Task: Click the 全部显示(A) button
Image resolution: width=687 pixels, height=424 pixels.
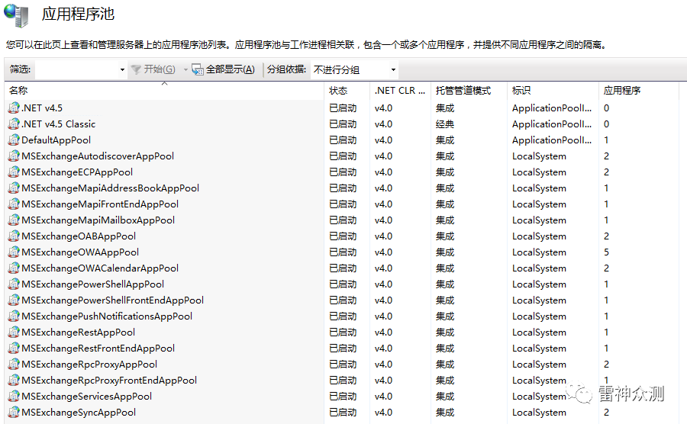Action: (x=223, y=69)
